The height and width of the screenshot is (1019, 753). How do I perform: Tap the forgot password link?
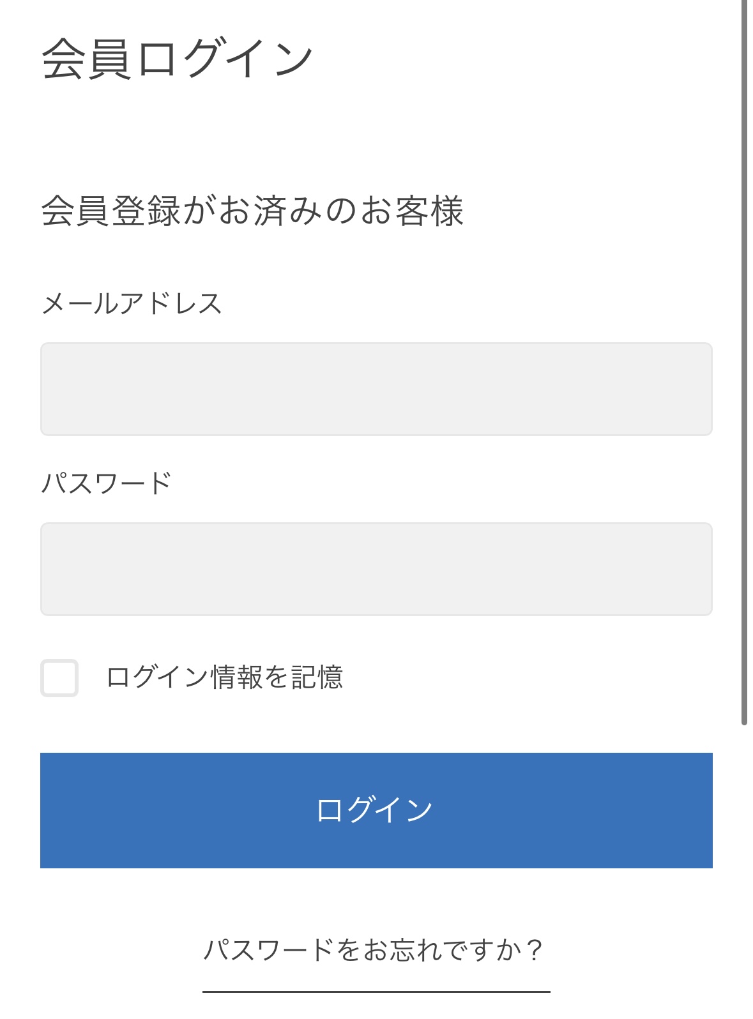point(374,950)
